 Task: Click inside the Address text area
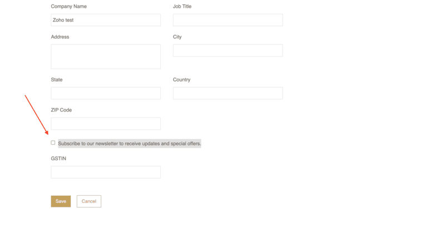click(x=106, y=57)
